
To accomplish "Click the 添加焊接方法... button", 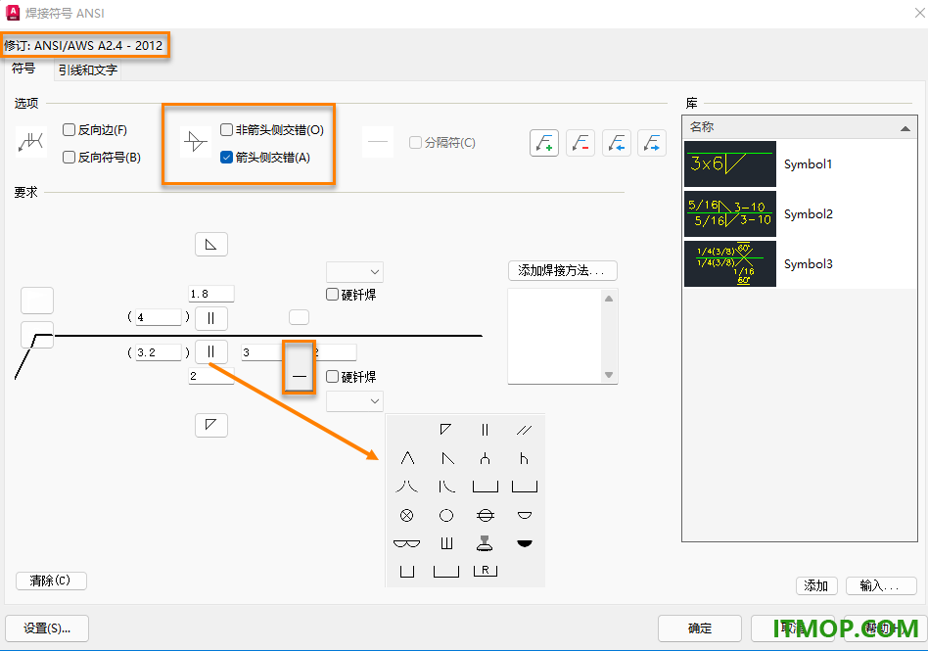I will (x=562, y=271).
